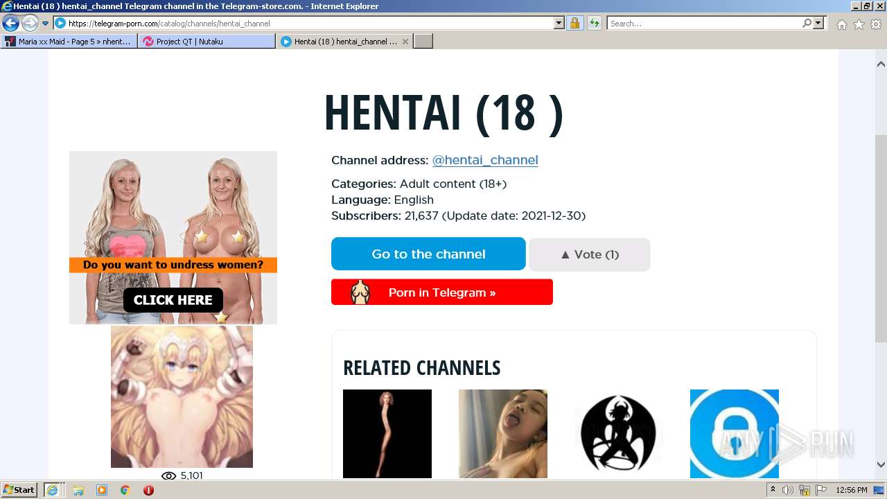887x499 pixels.
Task: Expand the address bar autocomplete dropdown
Action: tap(559, 24)
